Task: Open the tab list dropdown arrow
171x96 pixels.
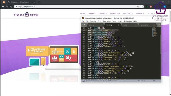Action: click(159, 25)
